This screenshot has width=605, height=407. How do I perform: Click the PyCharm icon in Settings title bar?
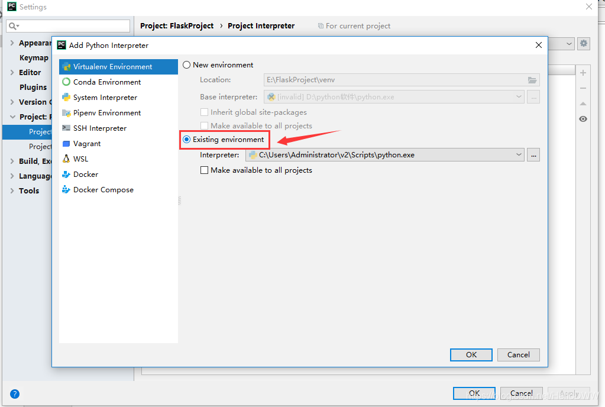[12, 7]
